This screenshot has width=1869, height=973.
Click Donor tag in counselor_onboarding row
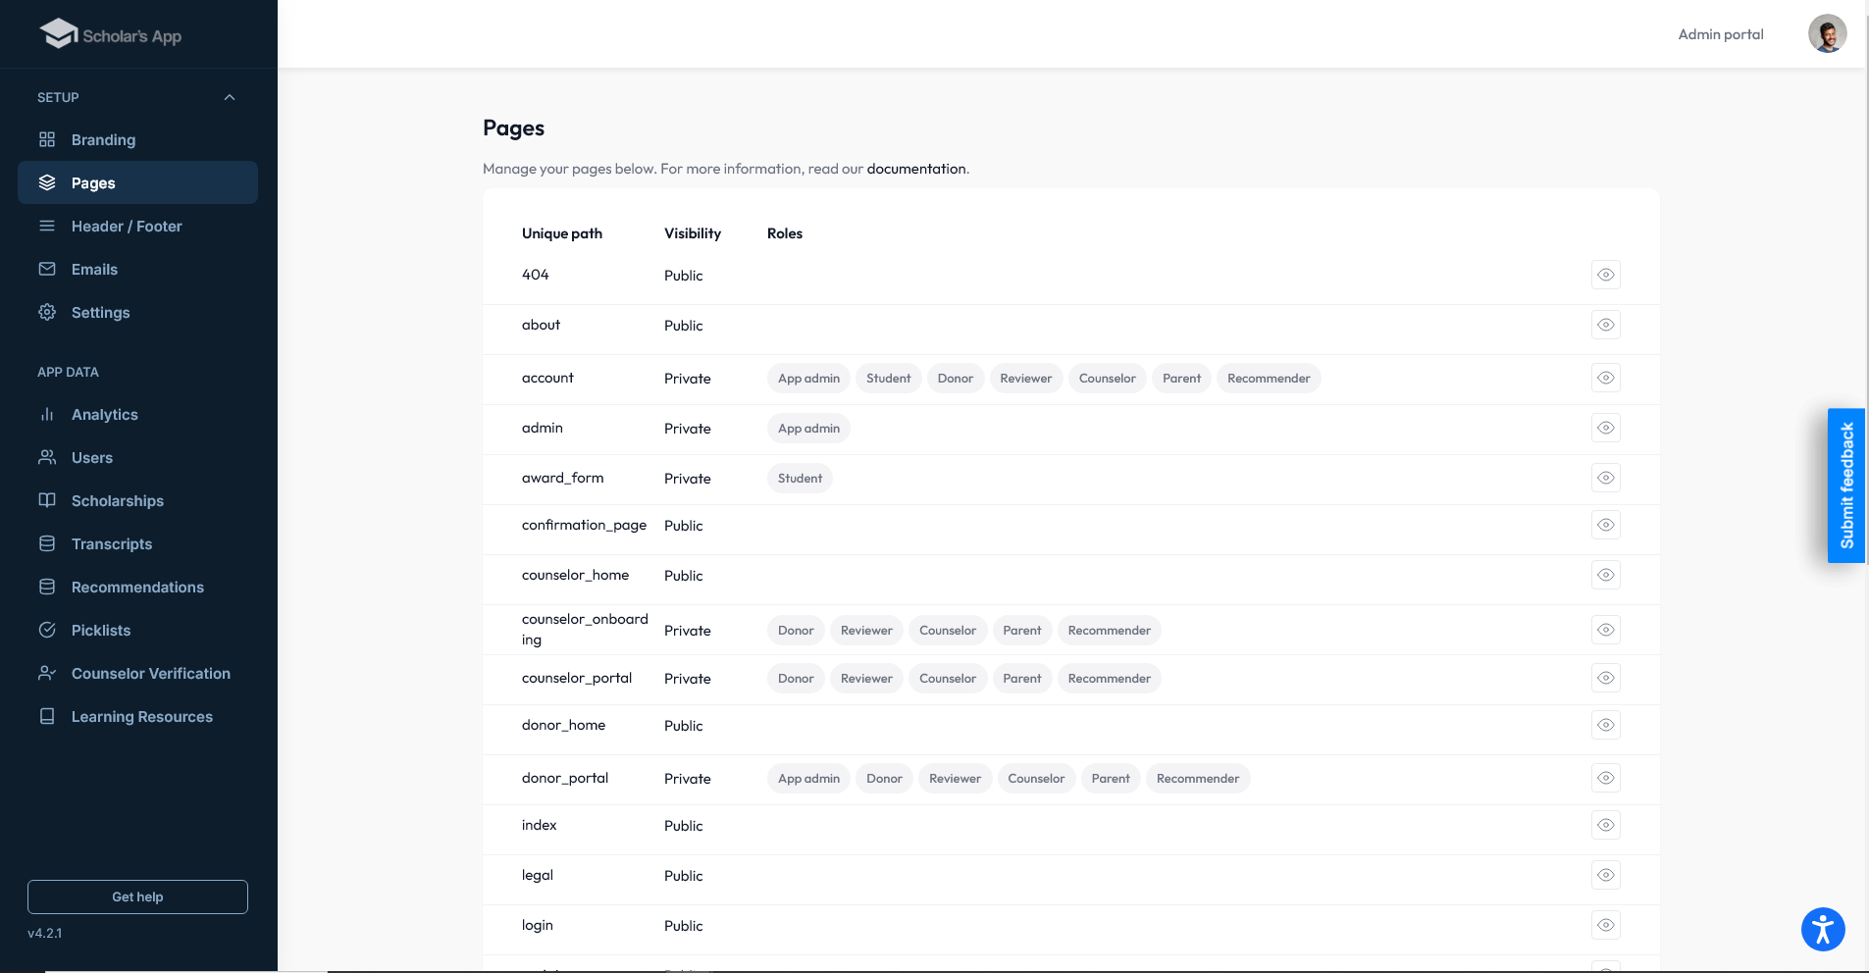pyautogui.click(x=796, y=630)
